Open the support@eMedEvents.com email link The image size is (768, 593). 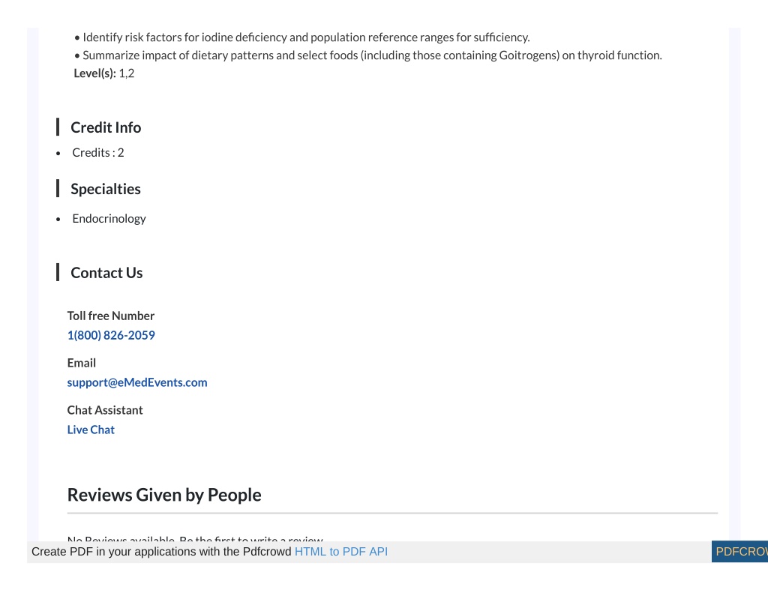pyautogui.click(x=137, y=382)
